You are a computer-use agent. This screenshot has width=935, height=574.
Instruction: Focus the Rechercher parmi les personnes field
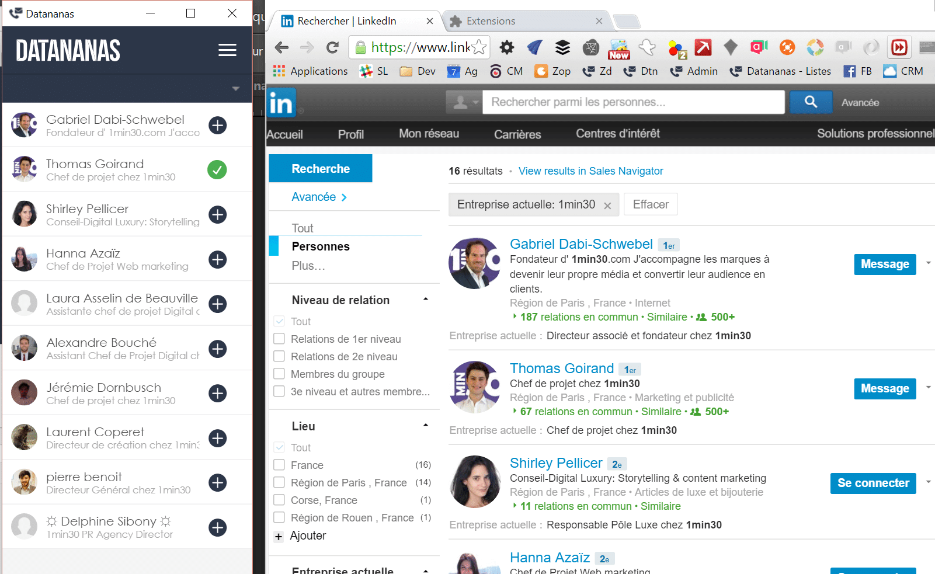point(634,102)
